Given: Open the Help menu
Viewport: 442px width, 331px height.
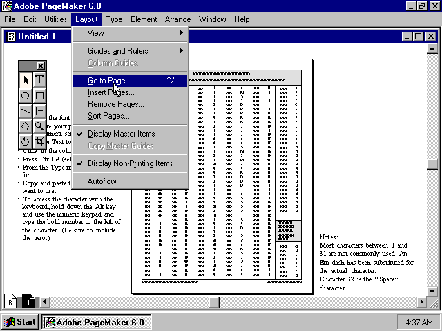Looking at the screenshot, I should 242,19.
